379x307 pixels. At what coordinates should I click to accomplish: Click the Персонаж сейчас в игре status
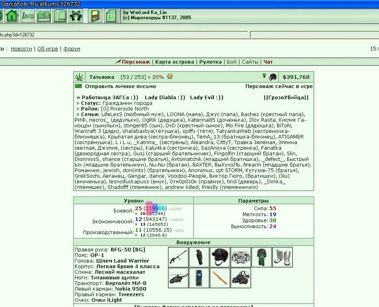tap(279, 86)
